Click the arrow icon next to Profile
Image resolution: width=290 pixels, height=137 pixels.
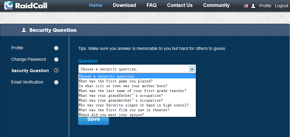(x=56, y=48)
